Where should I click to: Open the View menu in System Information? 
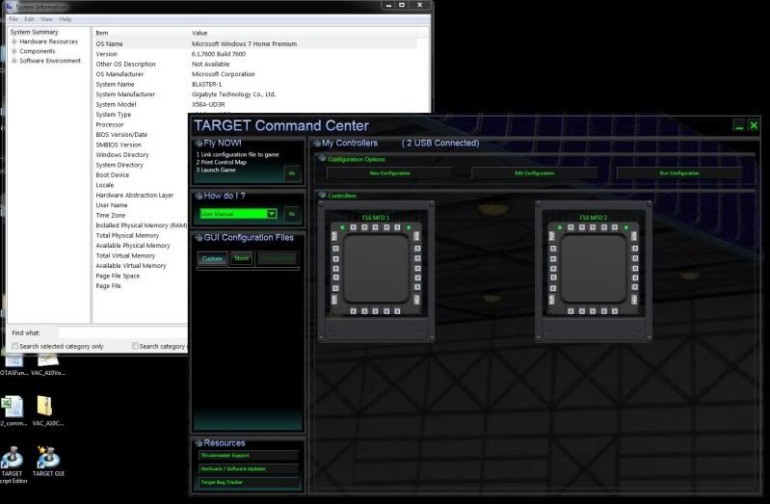click(47, 19)
